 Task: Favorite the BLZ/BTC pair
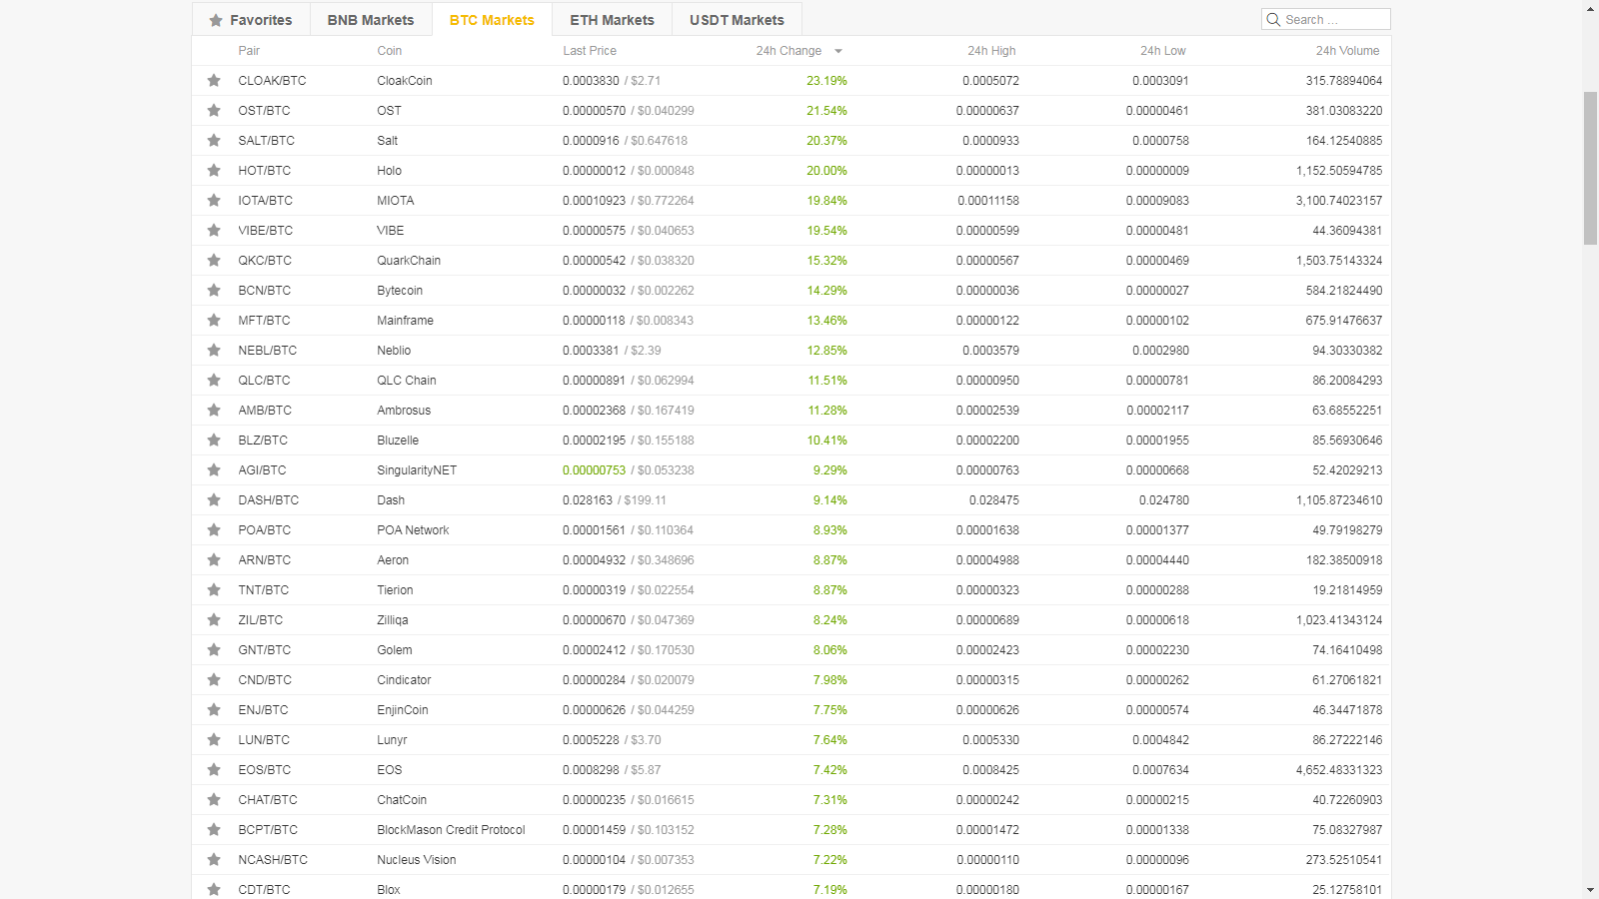click(214, 441)
